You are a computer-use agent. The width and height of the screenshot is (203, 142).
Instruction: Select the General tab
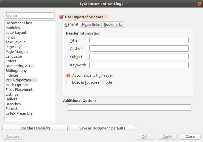[71, 25]
